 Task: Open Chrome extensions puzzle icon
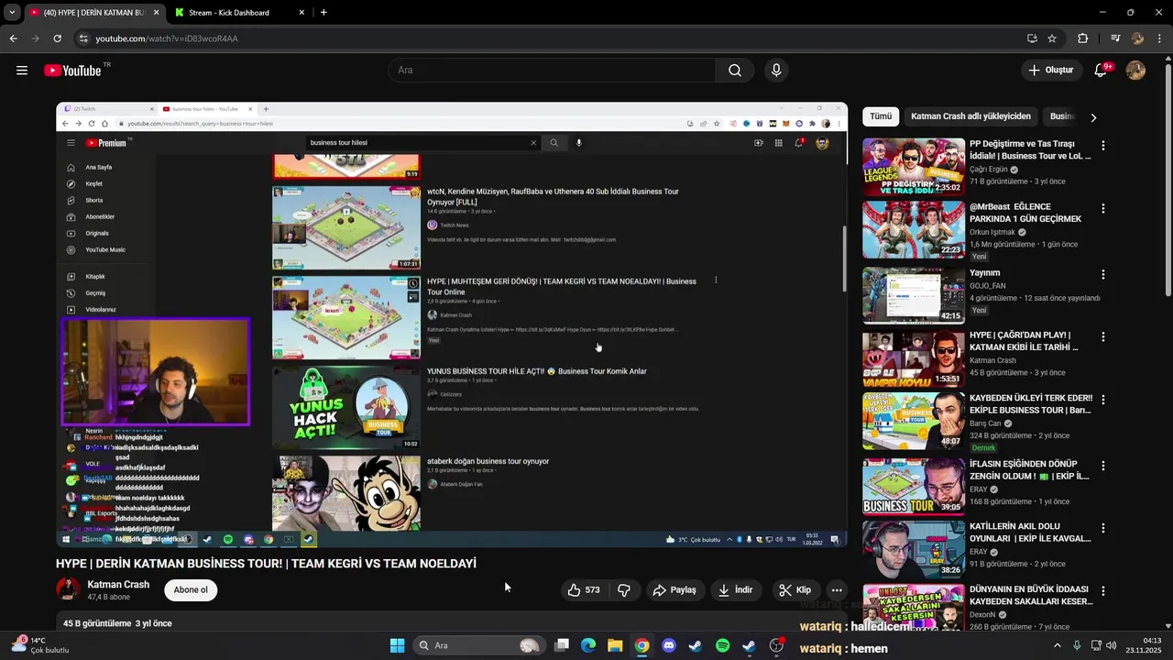pos(1082,38)
